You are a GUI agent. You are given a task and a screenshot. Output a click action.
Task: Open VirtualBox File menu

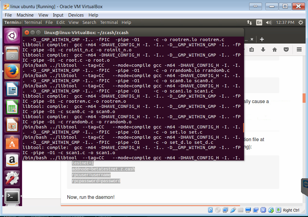8,15
